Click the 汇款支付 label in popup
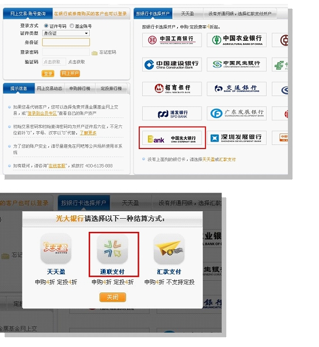319x347 pixels. pyautogui.click(x=169, y=272)
